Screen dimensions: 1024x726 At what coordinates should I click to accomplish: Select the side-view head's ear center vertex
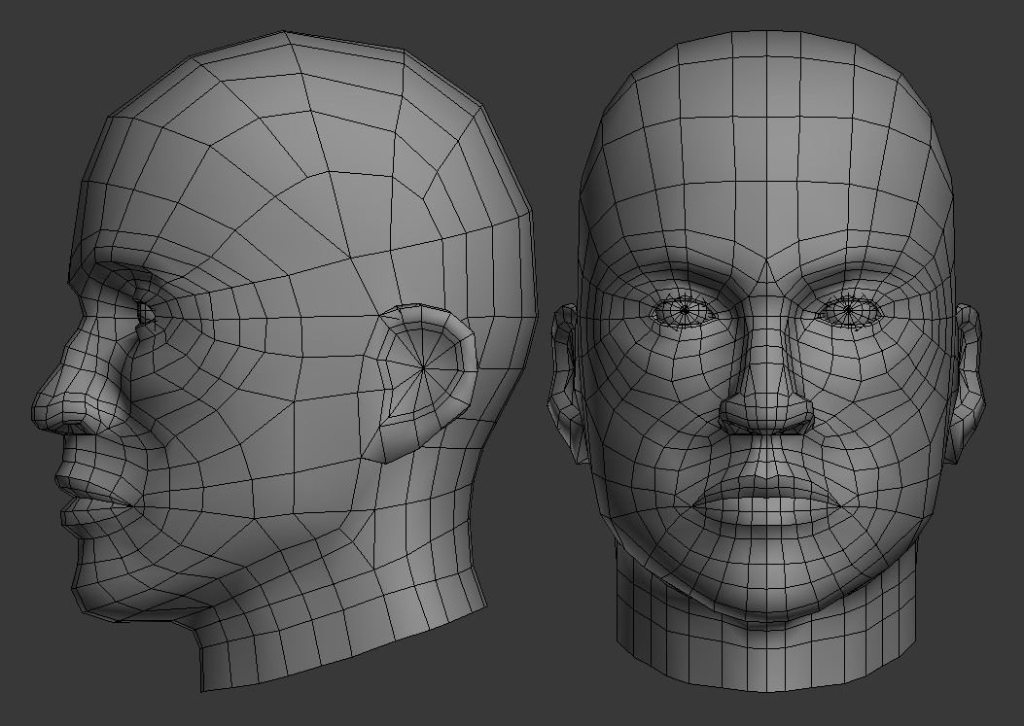(422, 368)
